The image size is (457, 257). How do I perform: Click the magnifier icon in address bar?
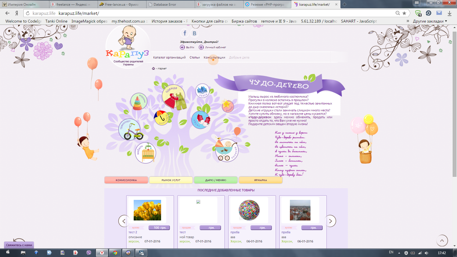[398, 13]
